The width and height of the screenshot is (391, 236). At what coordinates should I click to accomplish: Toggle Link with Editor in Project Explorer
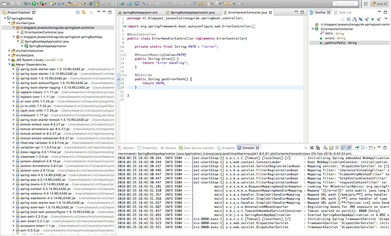point(84,12)
